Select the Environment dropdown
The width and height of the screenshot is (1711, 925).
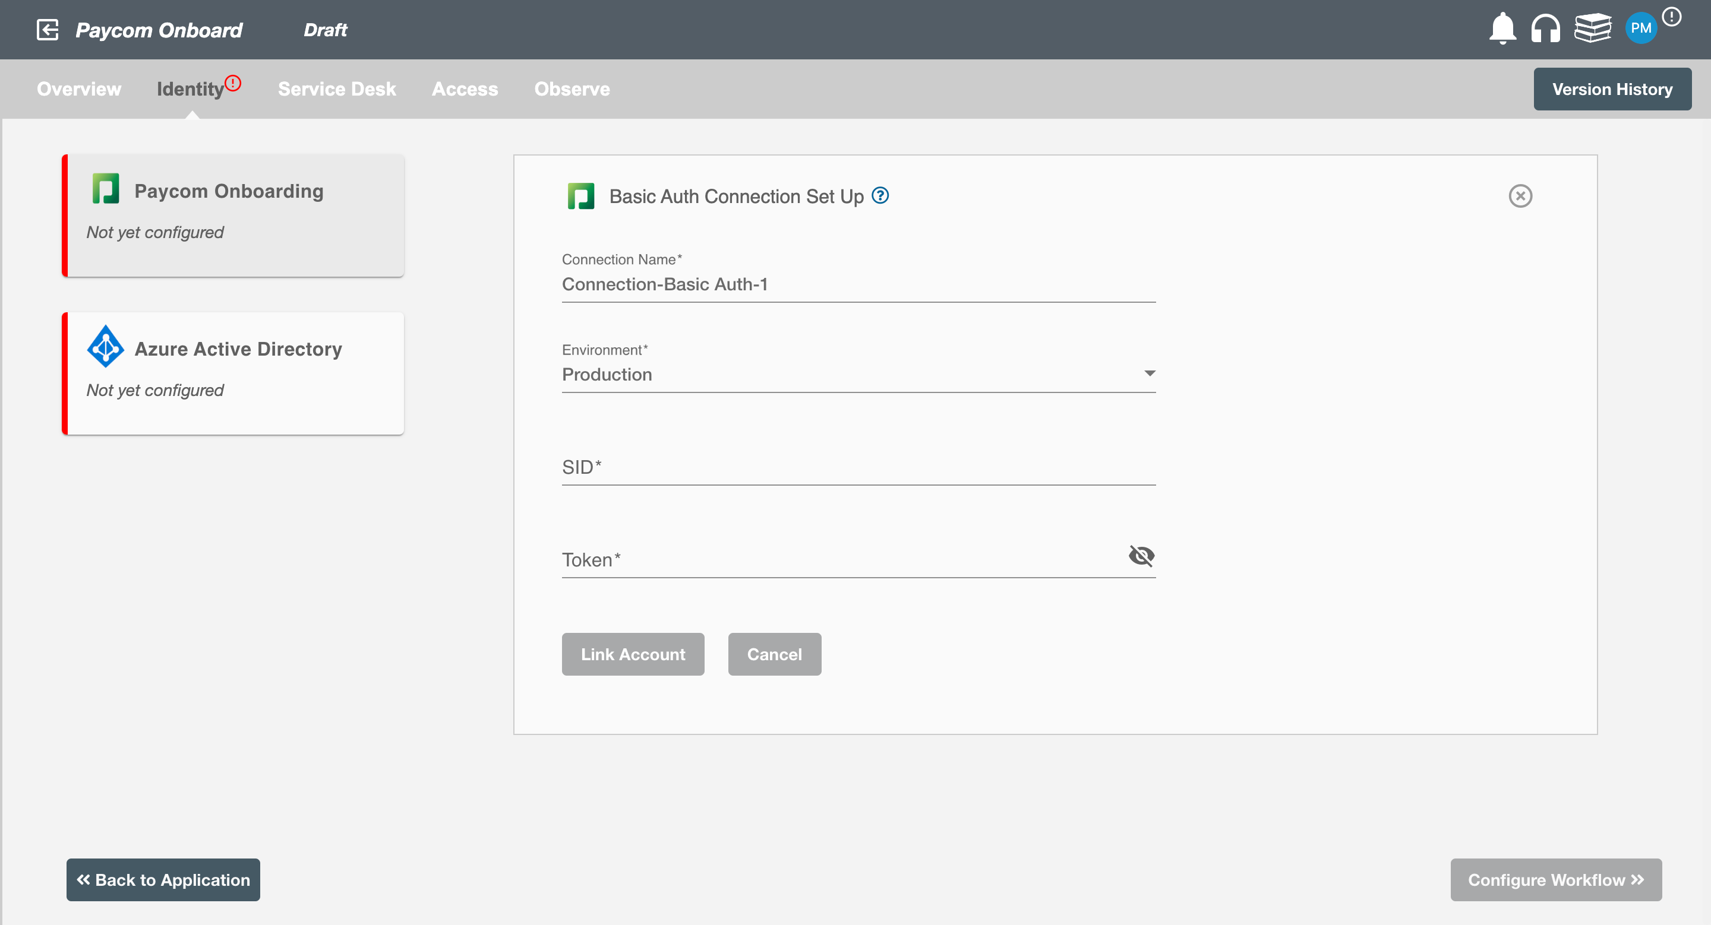[858, 373]
